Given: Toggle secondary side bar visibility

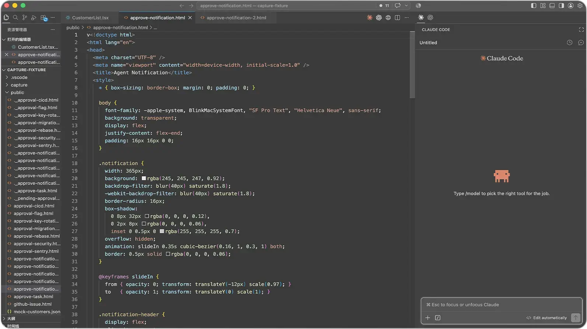Looking at the screenshot, I should coord(561,6).
